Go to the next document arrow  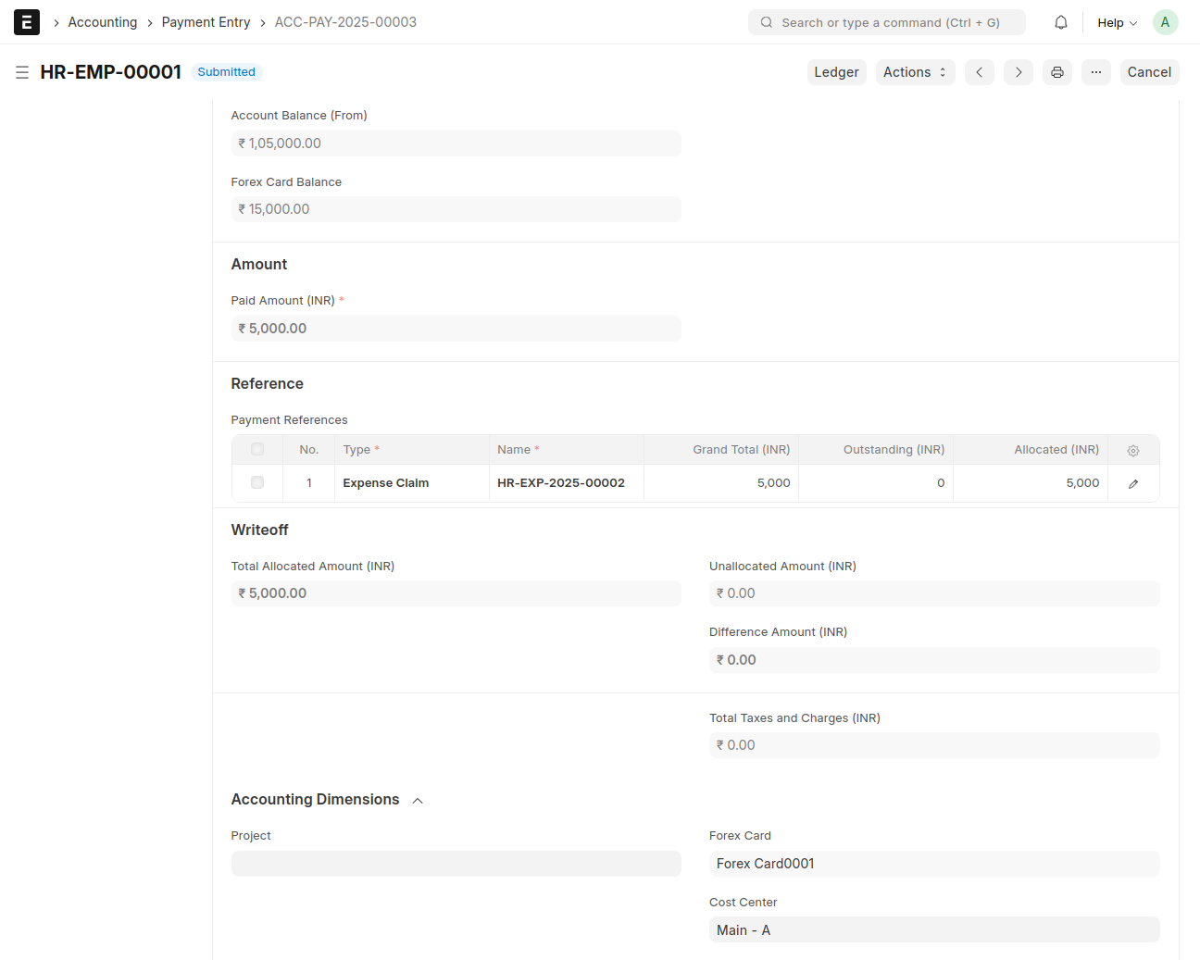point(1019,72)
